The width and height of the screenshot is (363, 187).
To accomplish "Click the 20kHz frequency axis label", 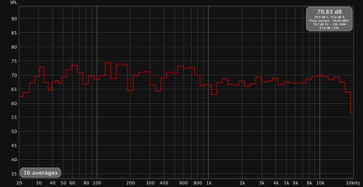I will coord(353,183).
